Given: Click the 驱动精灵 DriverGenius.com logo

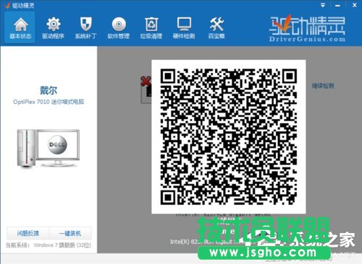Looking at the screenshot, I should click(307, 28).
